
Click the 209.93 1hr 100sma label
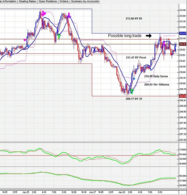[x=156, y=85]
